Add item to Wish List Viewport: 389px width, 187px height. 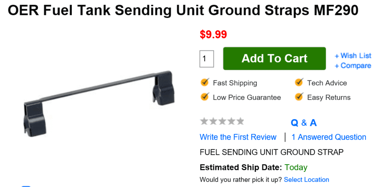click(x=353, y=56)
